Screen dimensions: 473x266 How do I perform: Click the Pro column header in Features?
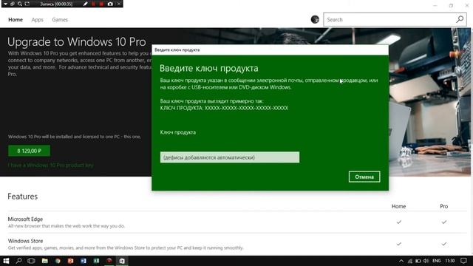(443, 206)
